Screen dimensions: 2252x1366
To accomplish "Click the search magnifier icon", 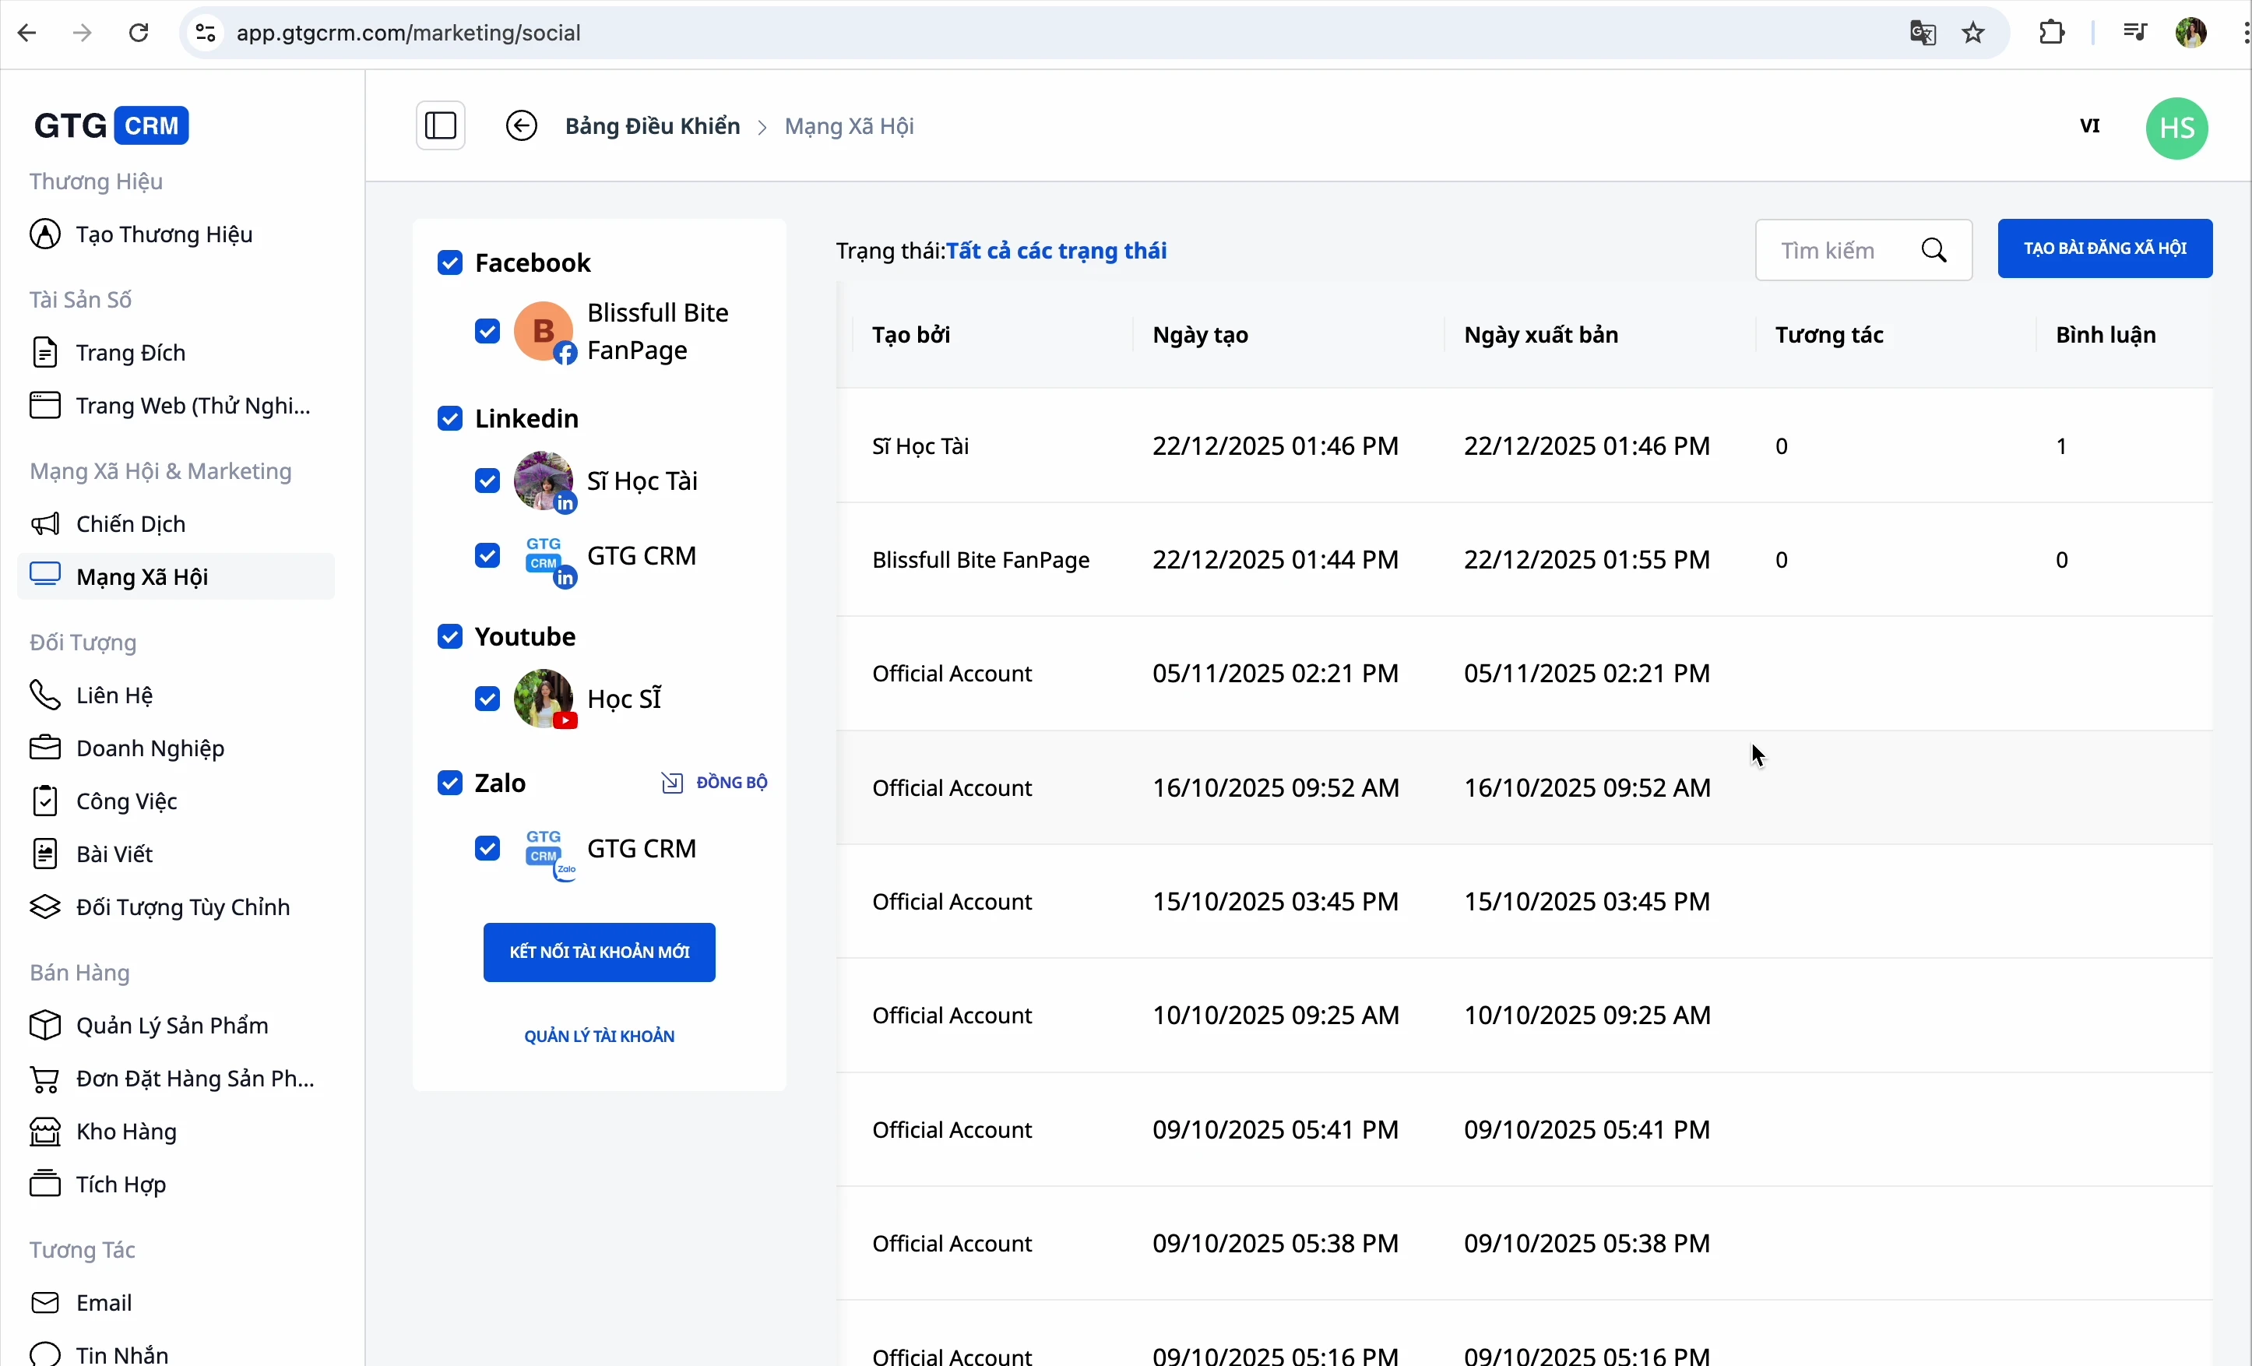I will click(x=1934, y=251).
